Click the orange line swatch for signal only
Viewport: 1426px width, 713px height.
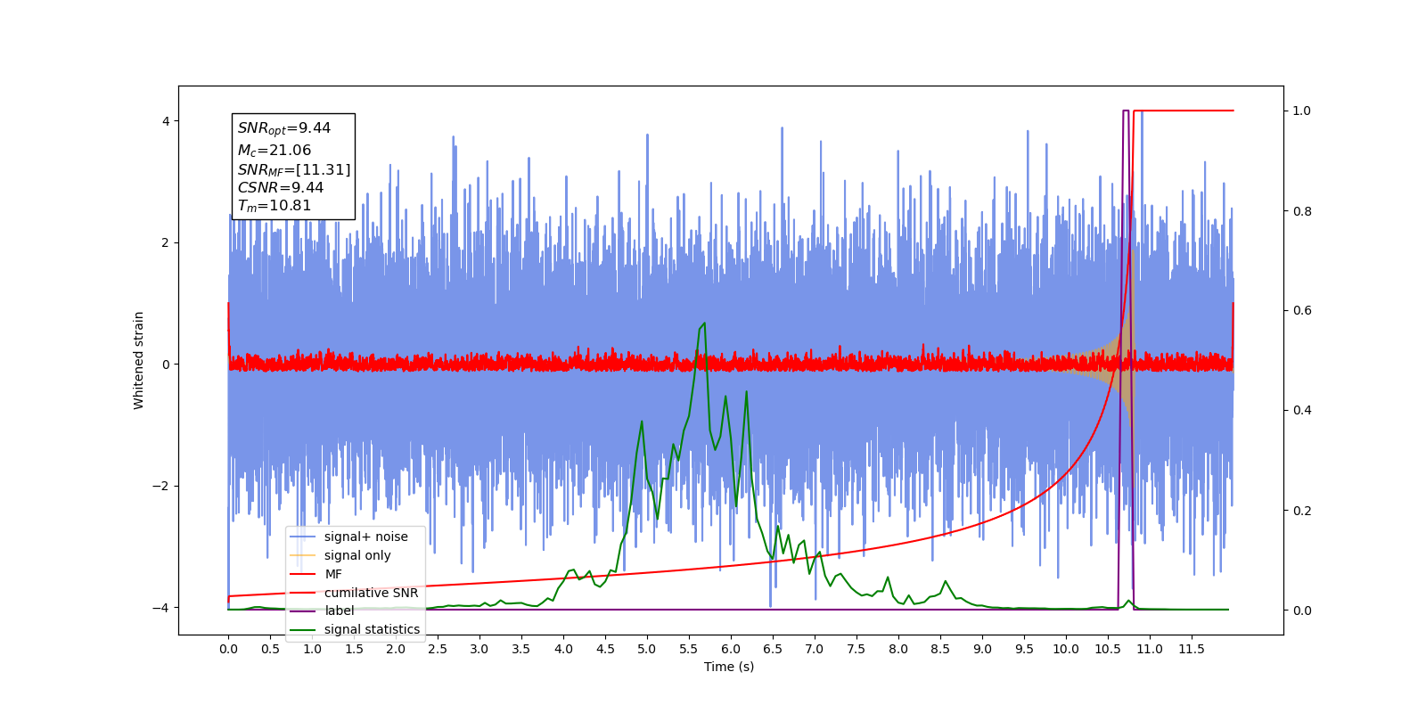click(303, 555)
